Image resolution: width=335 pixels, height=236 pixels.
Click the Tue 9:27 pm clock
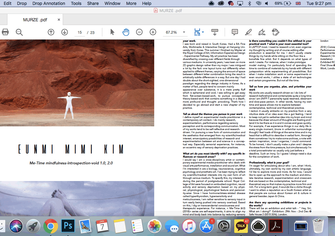point(319,3)
